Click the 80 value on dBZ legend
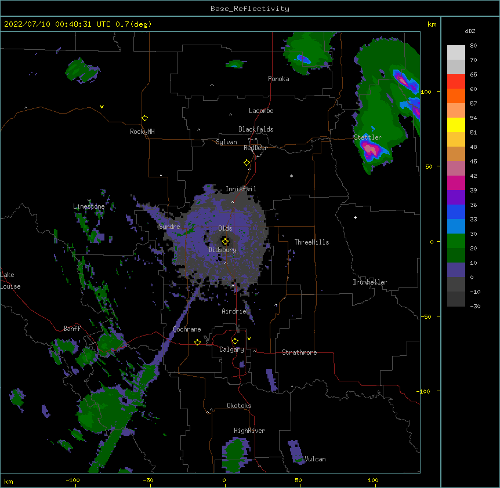 click(x=473, y=46)
